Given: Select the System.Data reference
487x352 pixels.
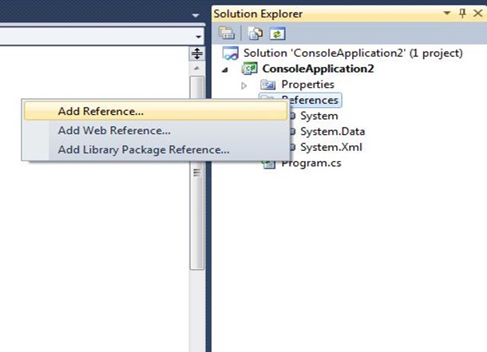Looking at the screenshot, I should 332,132.
